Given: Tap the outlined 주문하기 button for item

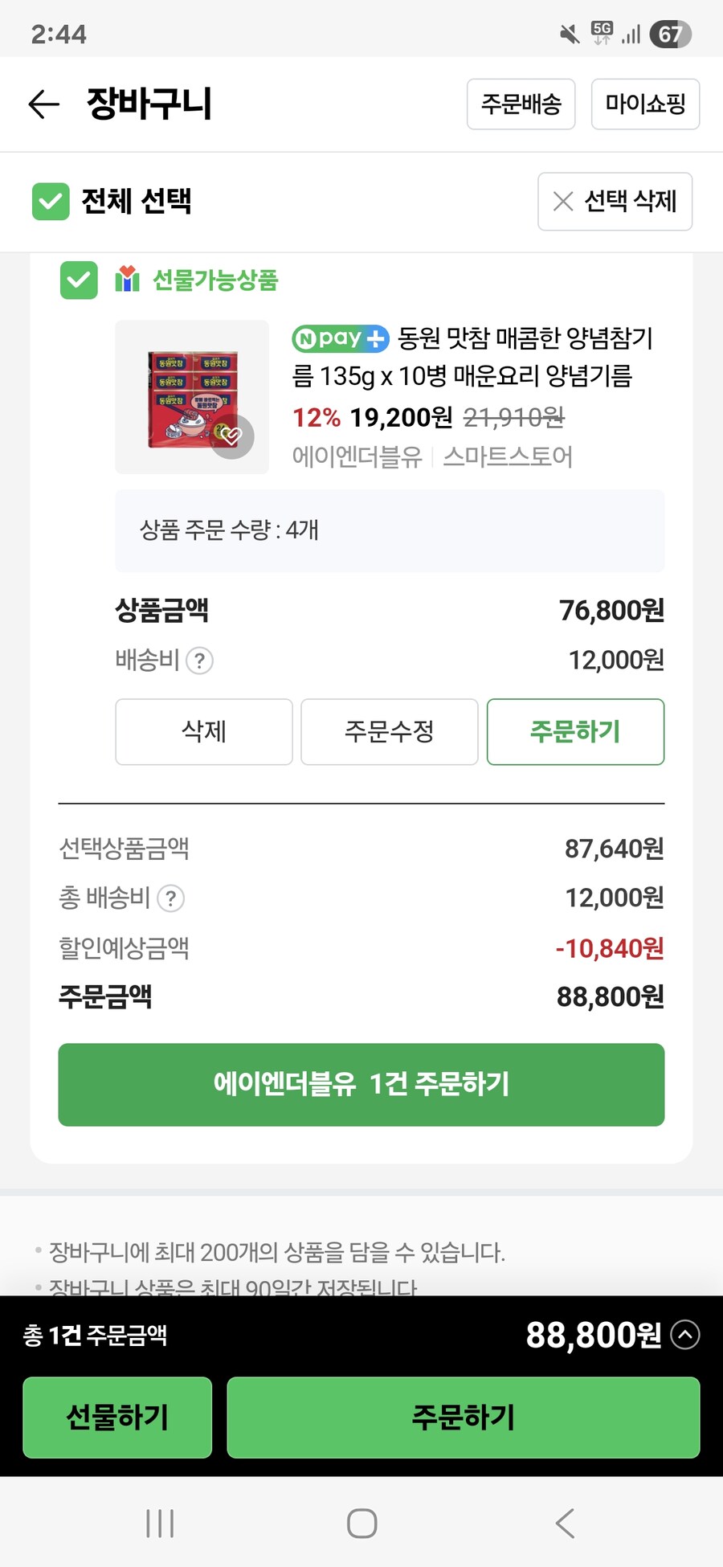Looking at the screenshot, I should [575, 732].
